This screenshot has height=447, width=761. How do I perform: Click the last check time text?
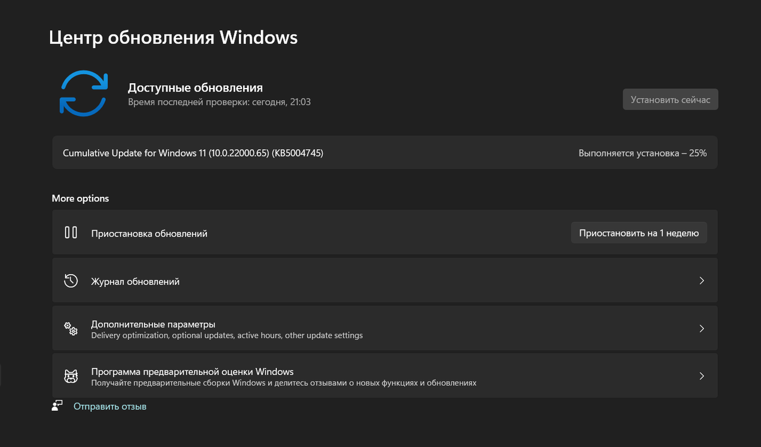pos(194,102)
